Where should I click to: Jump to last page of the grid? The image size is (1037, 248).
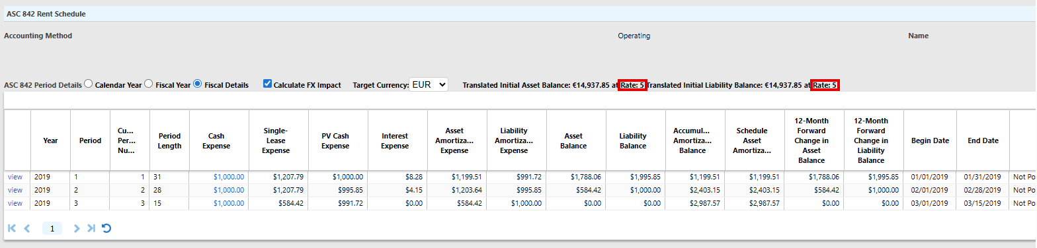tap(91, 228)
